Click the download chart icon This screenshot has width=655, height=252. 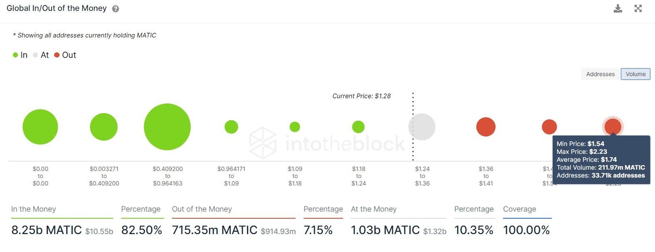click(617, 8)
